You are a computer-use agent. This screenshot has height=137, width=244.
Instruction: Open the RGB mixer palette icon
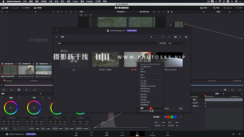26,90
